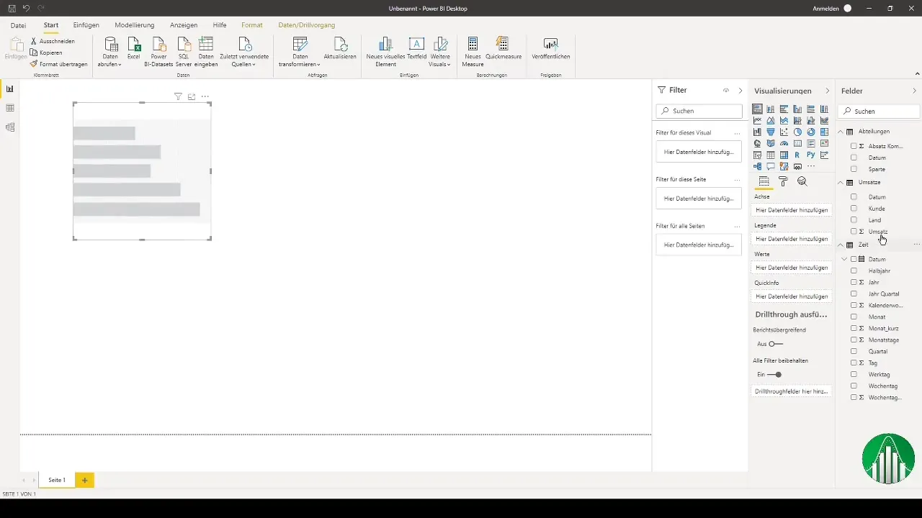Select the Python visual
922x518 pixels.
click(811, 155)
